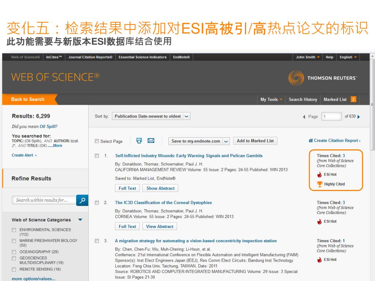Open EndNote top tab
375x281 pixels.
click(181, 57)
